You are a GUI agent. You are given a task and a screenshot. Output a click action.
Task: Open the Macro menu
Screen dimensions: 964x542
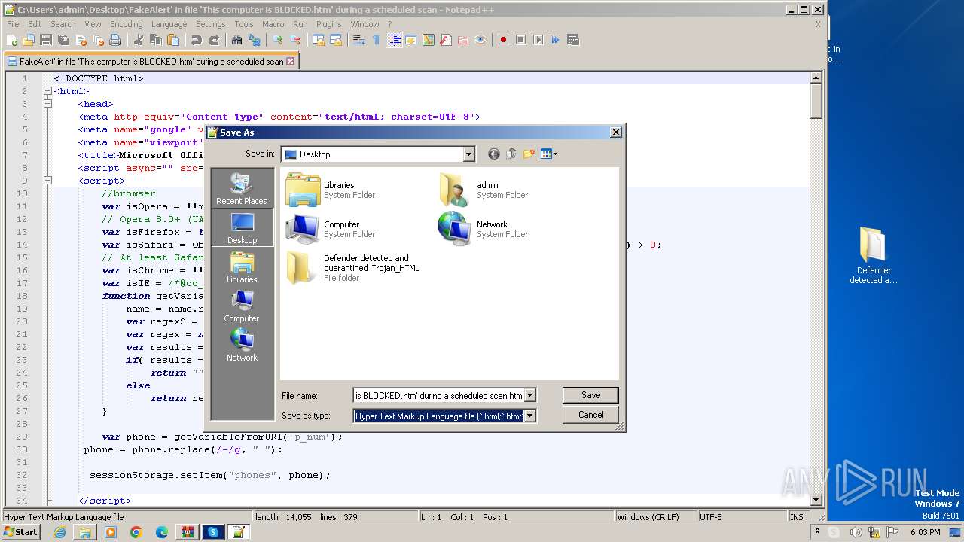click(x=273, y=24)
